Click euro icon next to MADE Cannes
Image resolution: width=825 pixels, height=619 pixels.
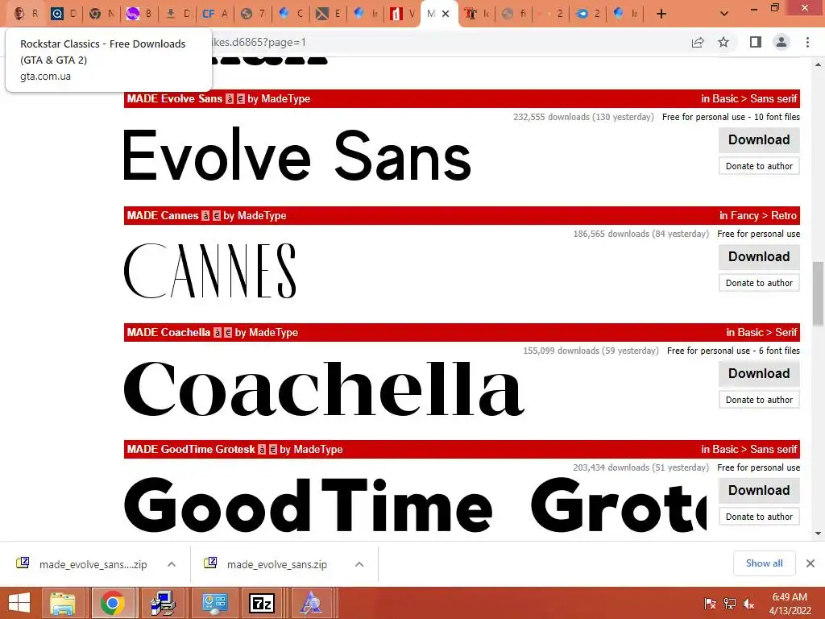pos(216,215)
